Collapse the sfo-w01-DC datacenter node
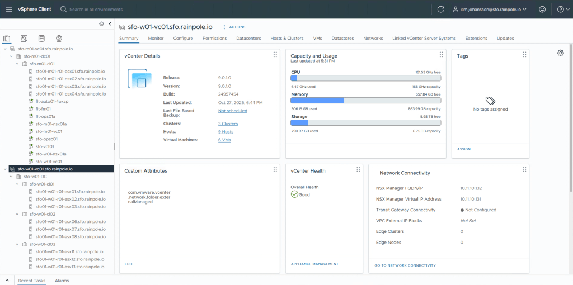The image size is (573, 285). point(11,177)
